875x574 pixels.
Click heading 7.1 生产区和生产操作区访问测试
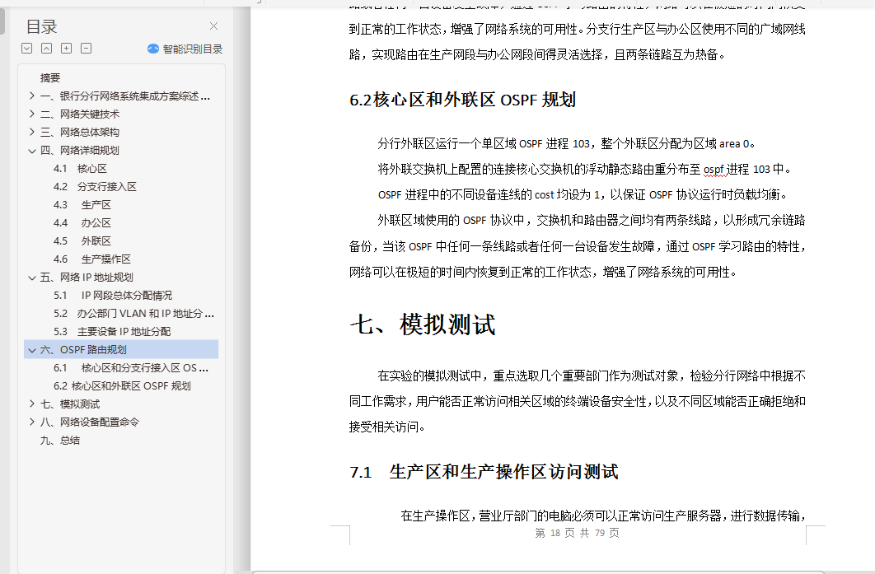click(x=484, y=472)
